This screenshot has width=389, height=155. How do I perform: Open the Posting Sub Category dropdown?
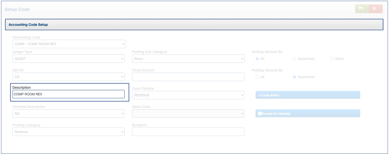pyautogui.click(x=188, y=59)
